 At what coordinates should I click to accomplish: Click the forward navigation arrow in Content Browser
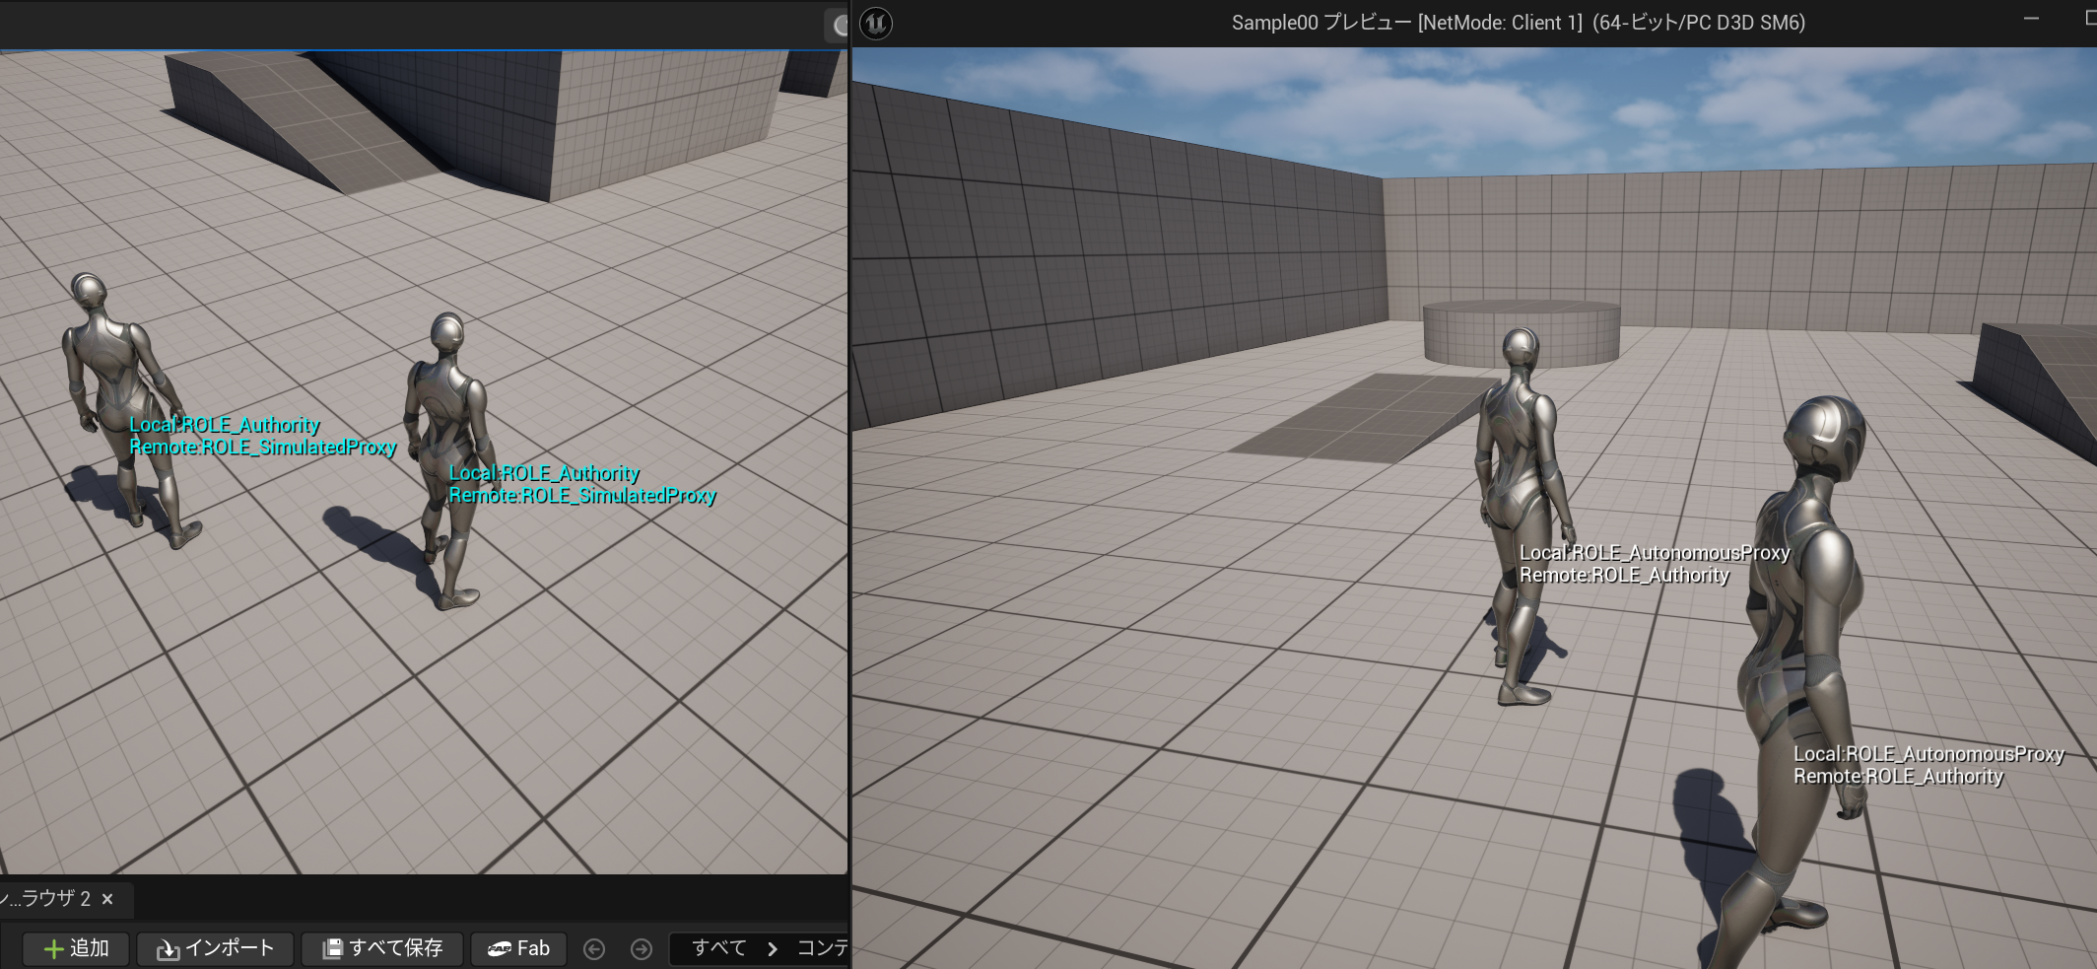[642, 947]
